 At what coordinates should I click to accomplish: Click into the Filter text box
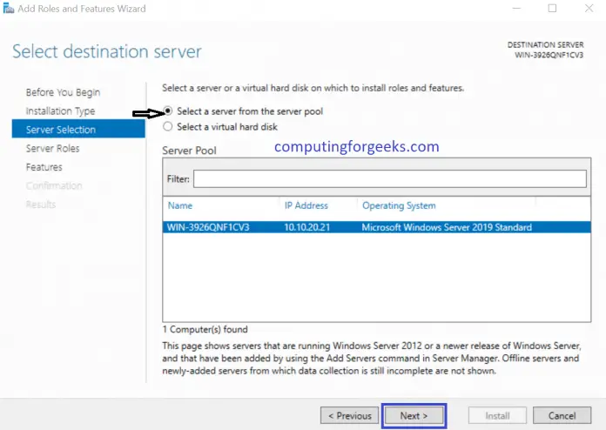[389, 178]
